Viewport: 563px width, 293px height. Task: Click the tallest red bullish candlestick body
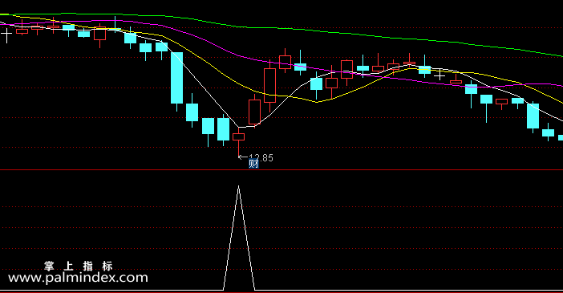tap(269, 86)
